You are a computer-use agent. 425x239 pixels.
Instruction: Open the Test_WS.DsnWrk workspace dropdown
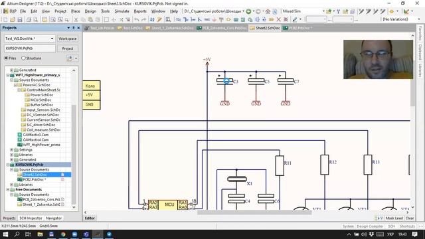[x=52, y=39]
